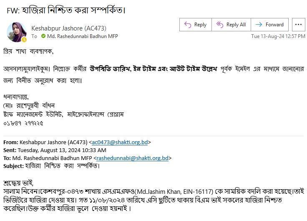Click the Subject line in quoted header

pyautogui.click(x=51, y=166)
